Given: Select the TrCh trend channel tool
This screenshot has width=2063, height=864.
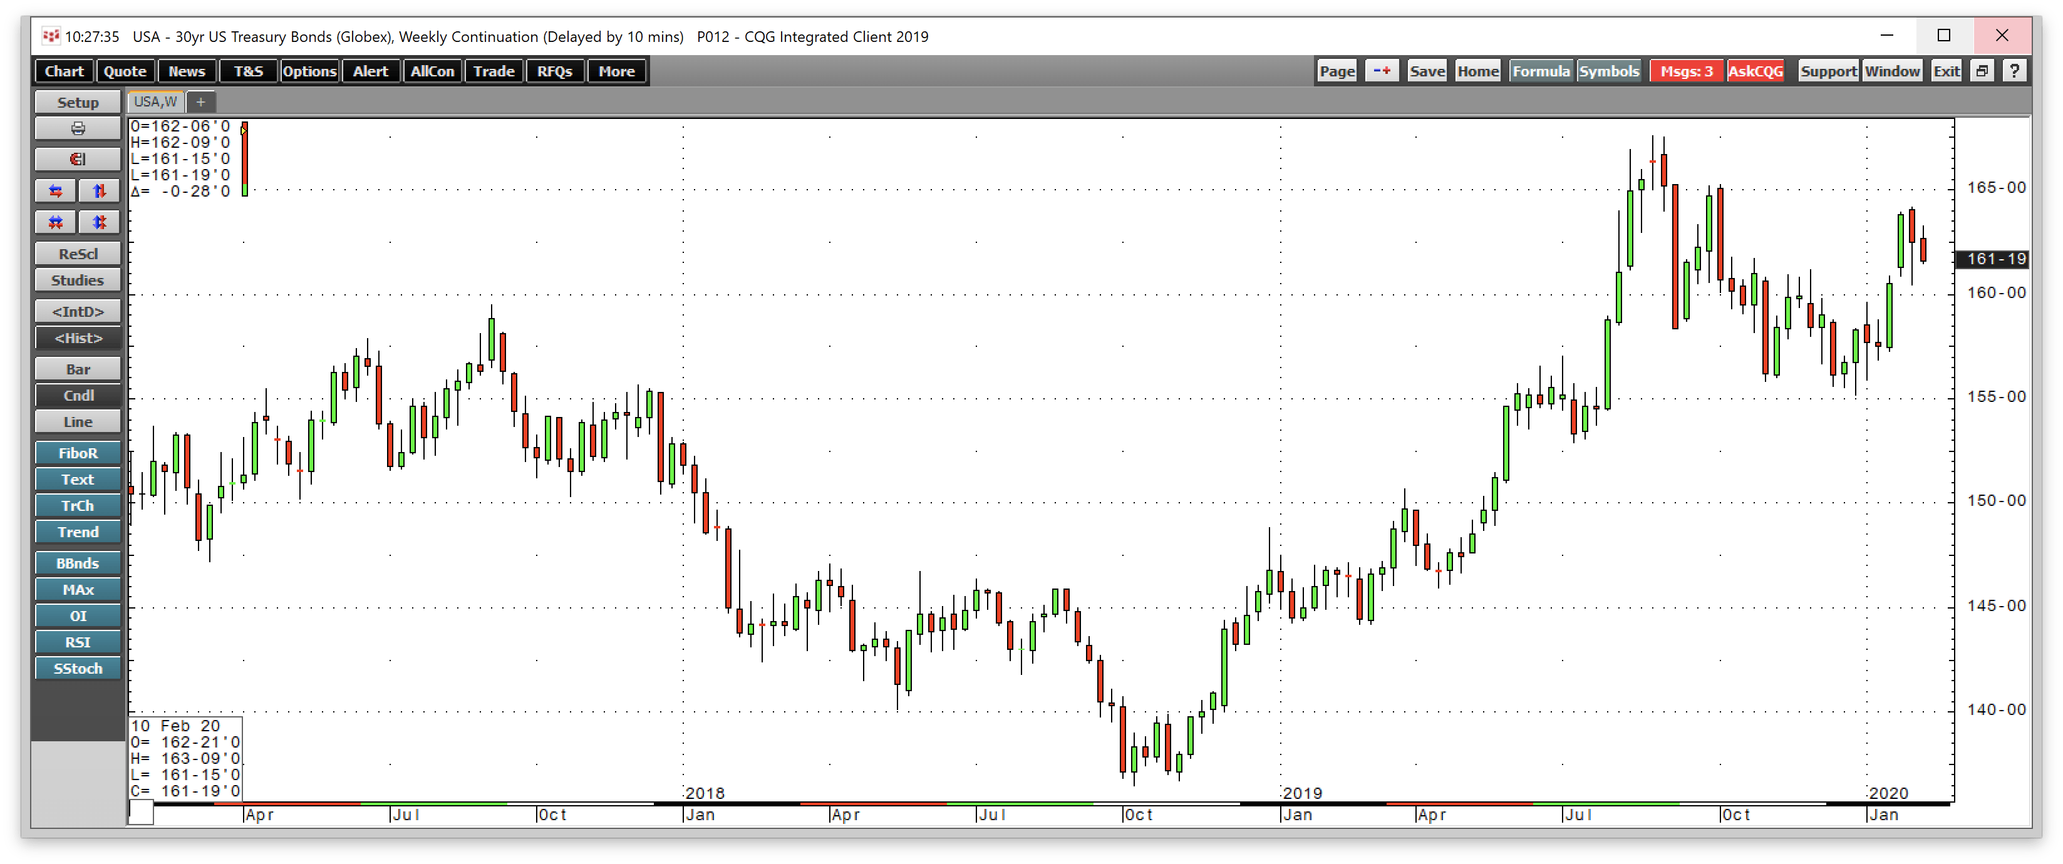Looking at the screenshot, I should coord(78,505).
